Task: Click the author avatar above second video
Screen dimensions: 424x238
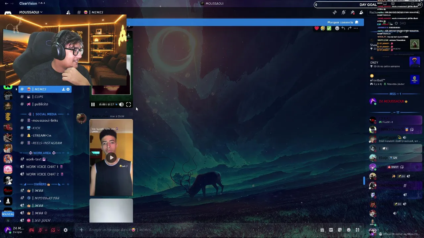Action: (x=81, y=119)
